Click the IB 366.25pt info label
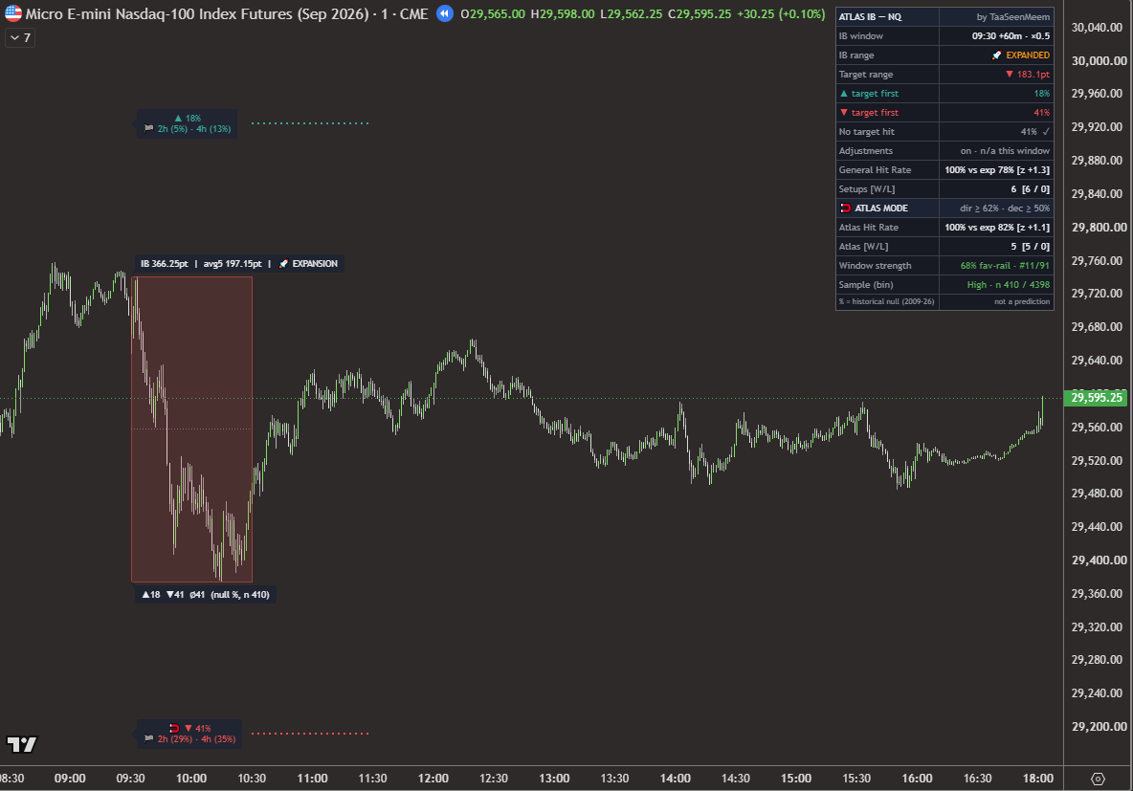 tap(164, 264)
